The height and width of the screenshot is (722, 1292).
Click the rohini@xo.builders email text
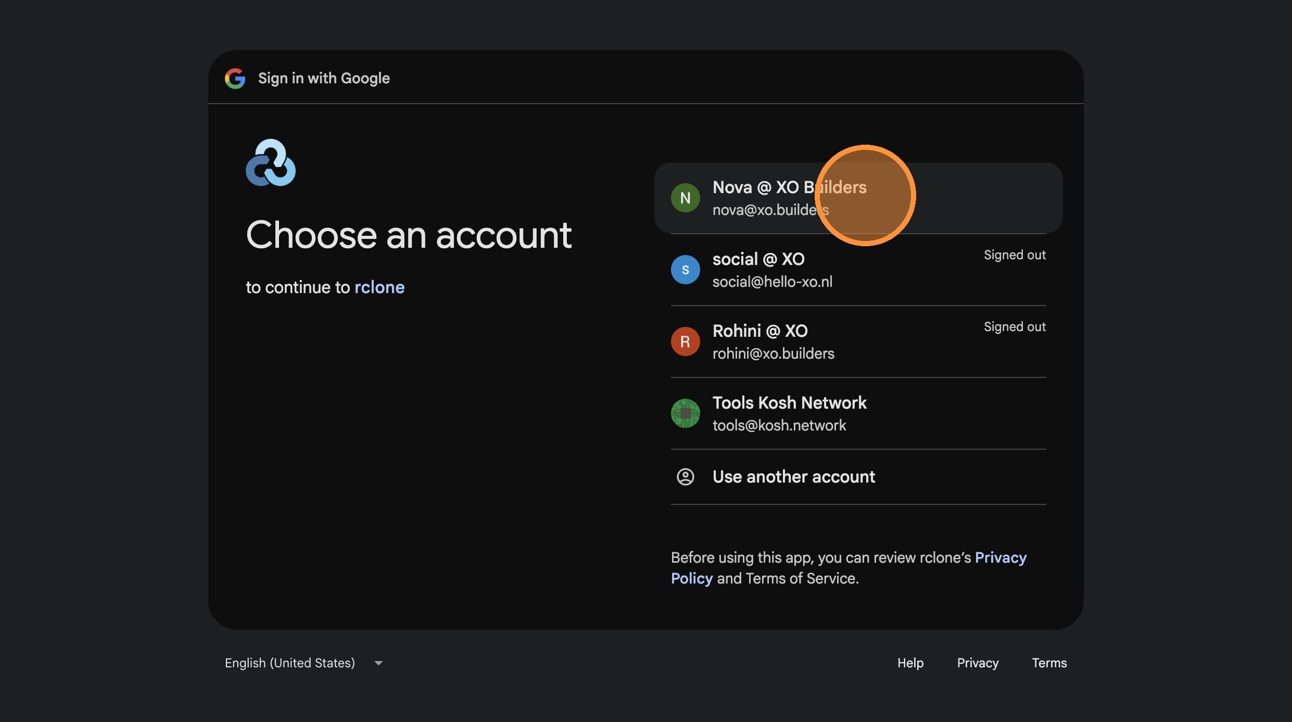[x=773, y=353]
